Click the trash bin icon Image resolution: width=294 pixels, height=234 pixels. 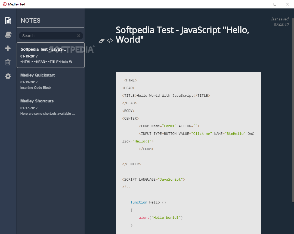[8, 62]
